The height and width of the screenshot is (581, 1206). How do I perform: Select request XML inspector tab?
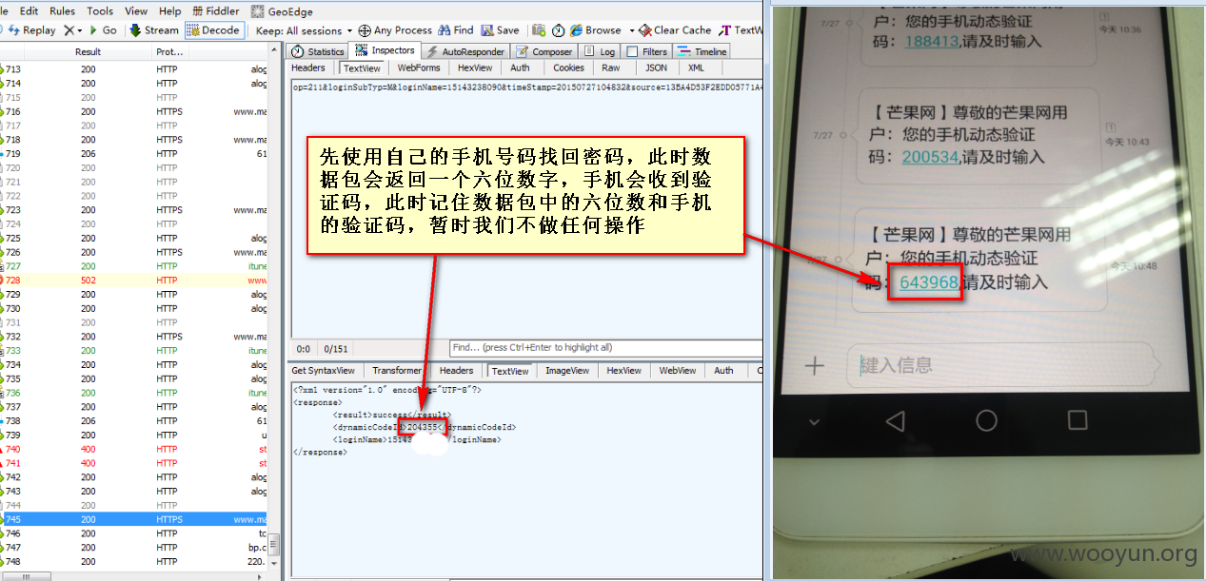click(696, 68)
